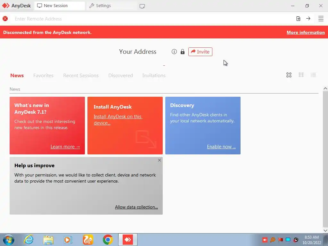Click the AnyDesk logo in title bar
The image size is (328, 246).
click(x=6, y=6)
